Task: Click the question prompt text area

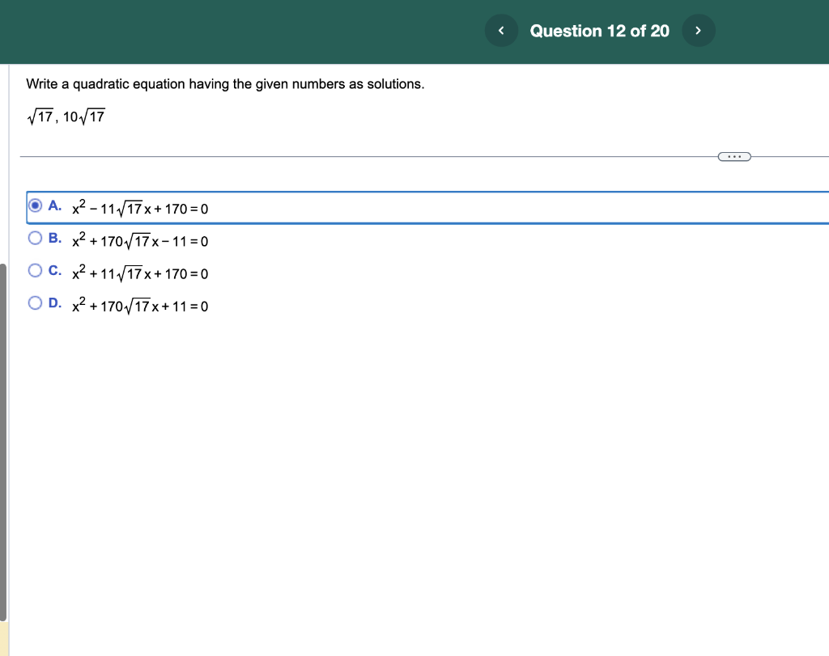Action: tap(225, 83)
